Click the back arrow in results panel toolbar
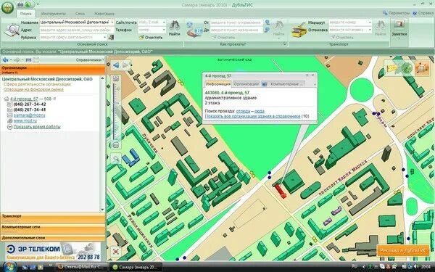Viewport: 435px width, 272px height. click(5, 59)
